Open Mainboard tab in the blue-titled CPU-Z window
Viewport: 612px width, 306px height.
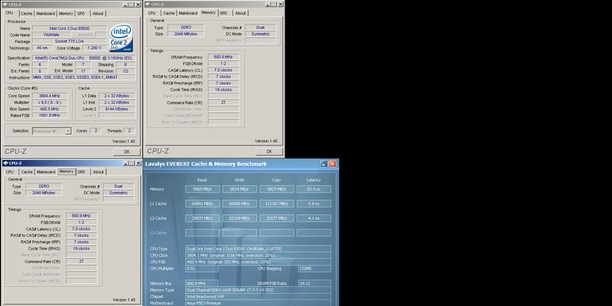46,172
